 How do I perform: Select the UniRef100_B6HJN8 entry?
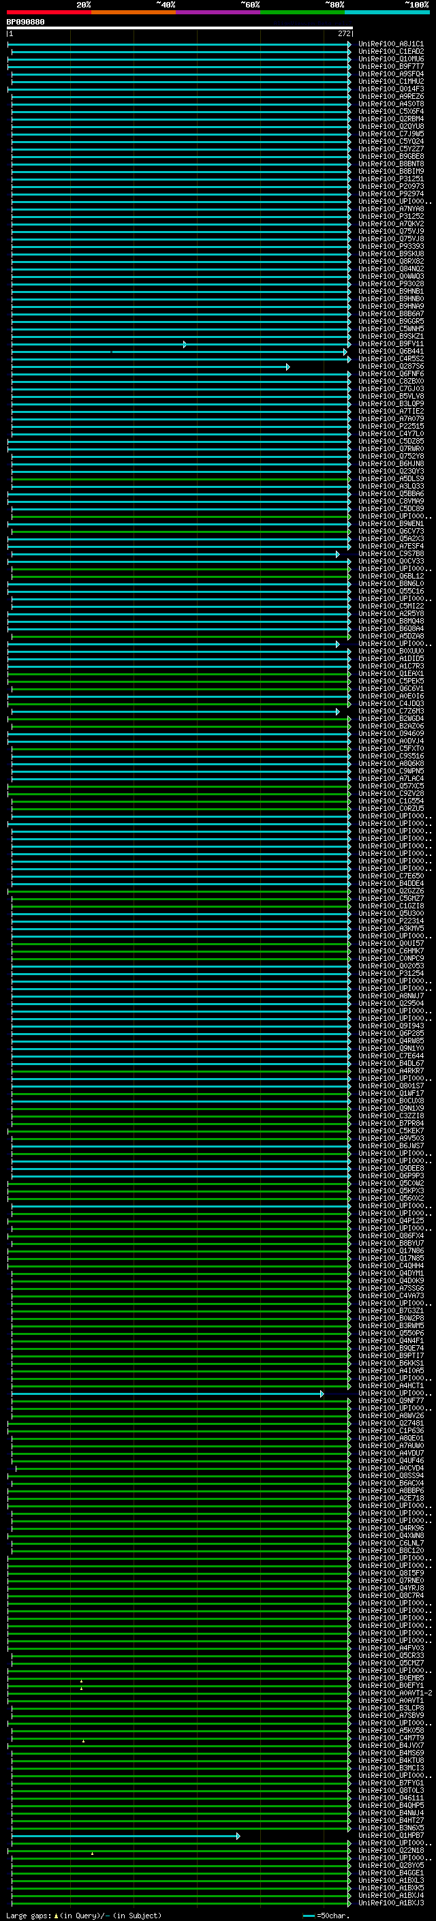(x=390, y=464)
